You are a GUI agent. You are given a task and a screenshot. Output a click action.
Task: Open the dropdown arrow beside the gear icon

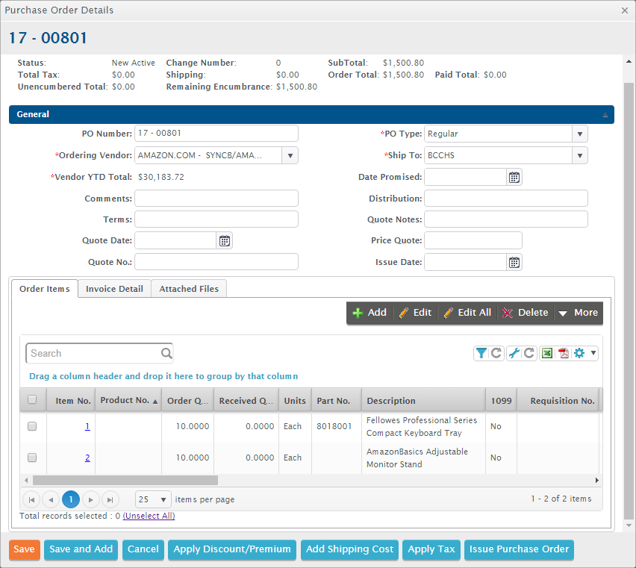593,353
